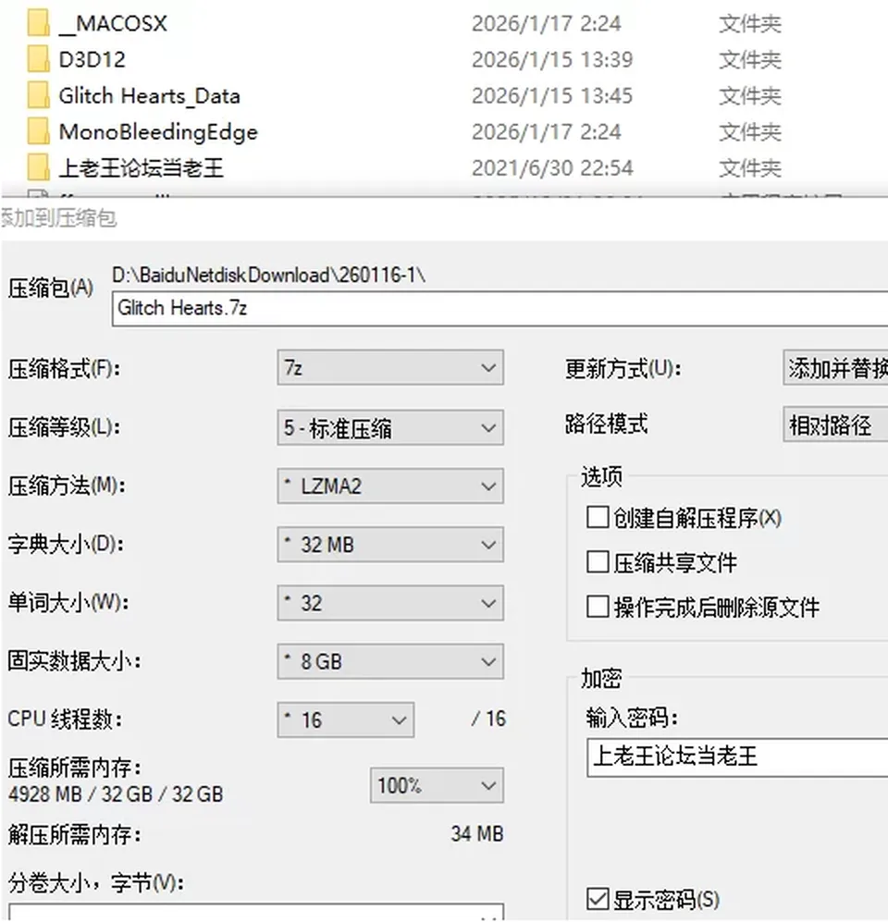Expand the 单词大小 dropdown

pyautogui.click(x=390, y=603)
